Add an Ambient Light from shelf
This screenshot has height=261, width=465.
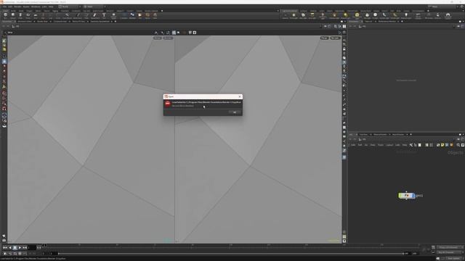click(x=406, y=16)
